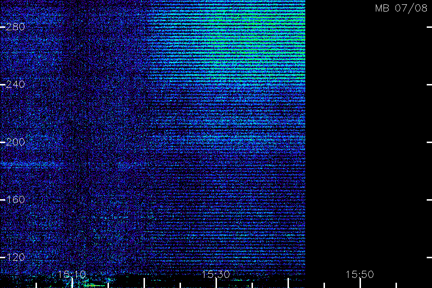
Task: Click the 240 frequency axis label
Action: click(x=15, y=84)
